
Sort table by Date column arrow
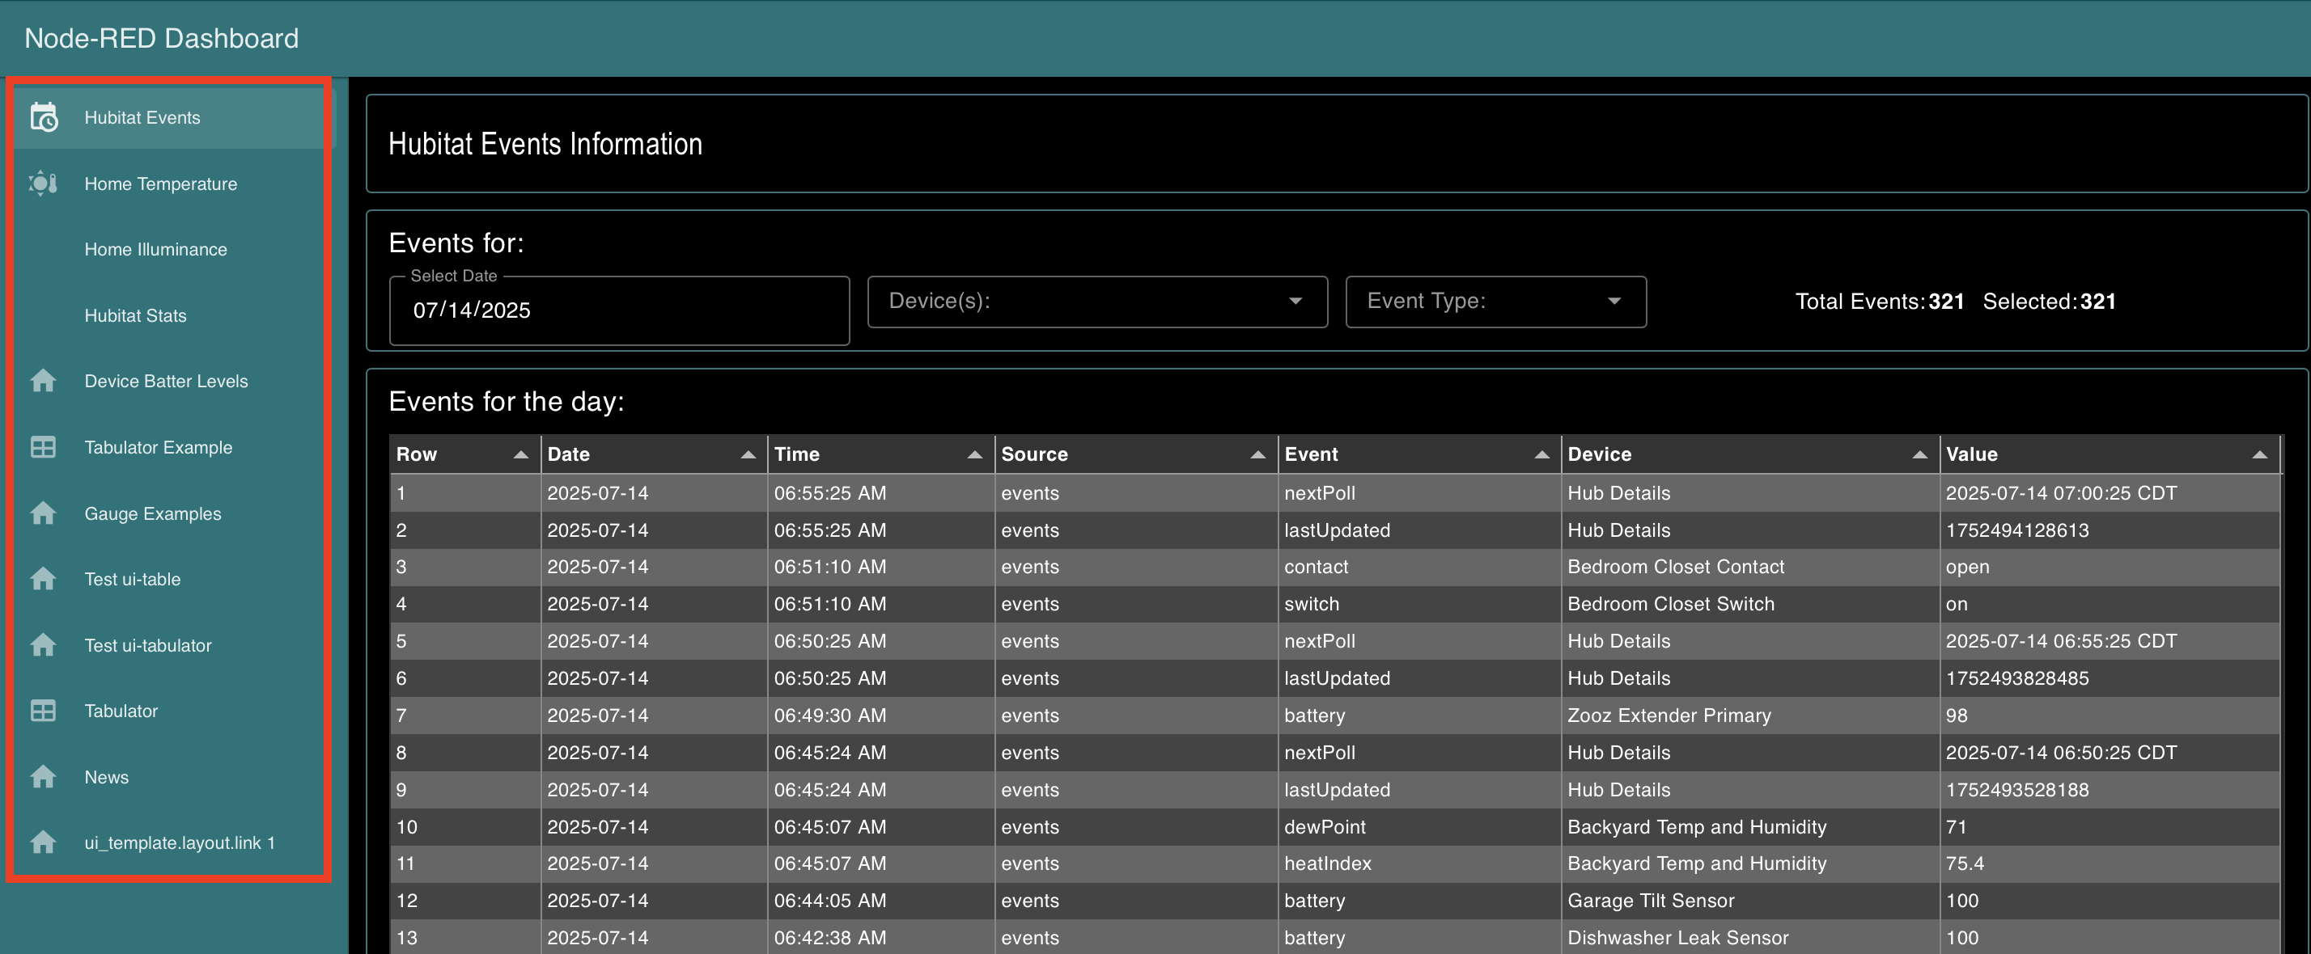(748, 454)
